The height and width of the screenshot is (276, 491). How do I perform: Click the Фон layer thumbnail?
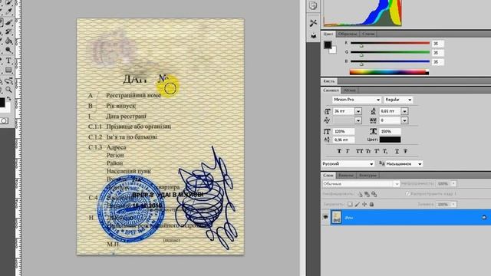pos(337,217)
